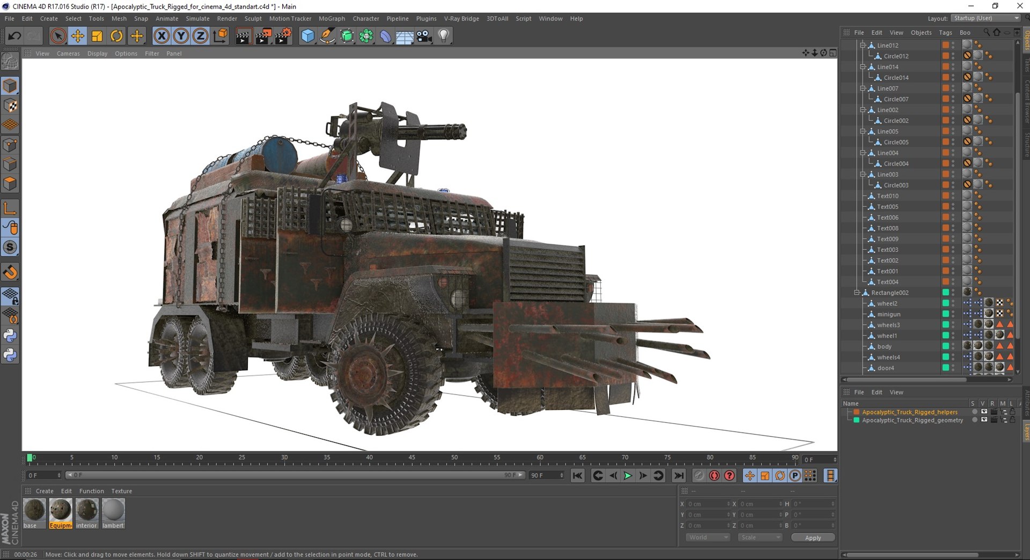Image resolution: width=1030 pixels, height=560 pixels.
Task: Activate the Move tool
Action: [78, 36]
